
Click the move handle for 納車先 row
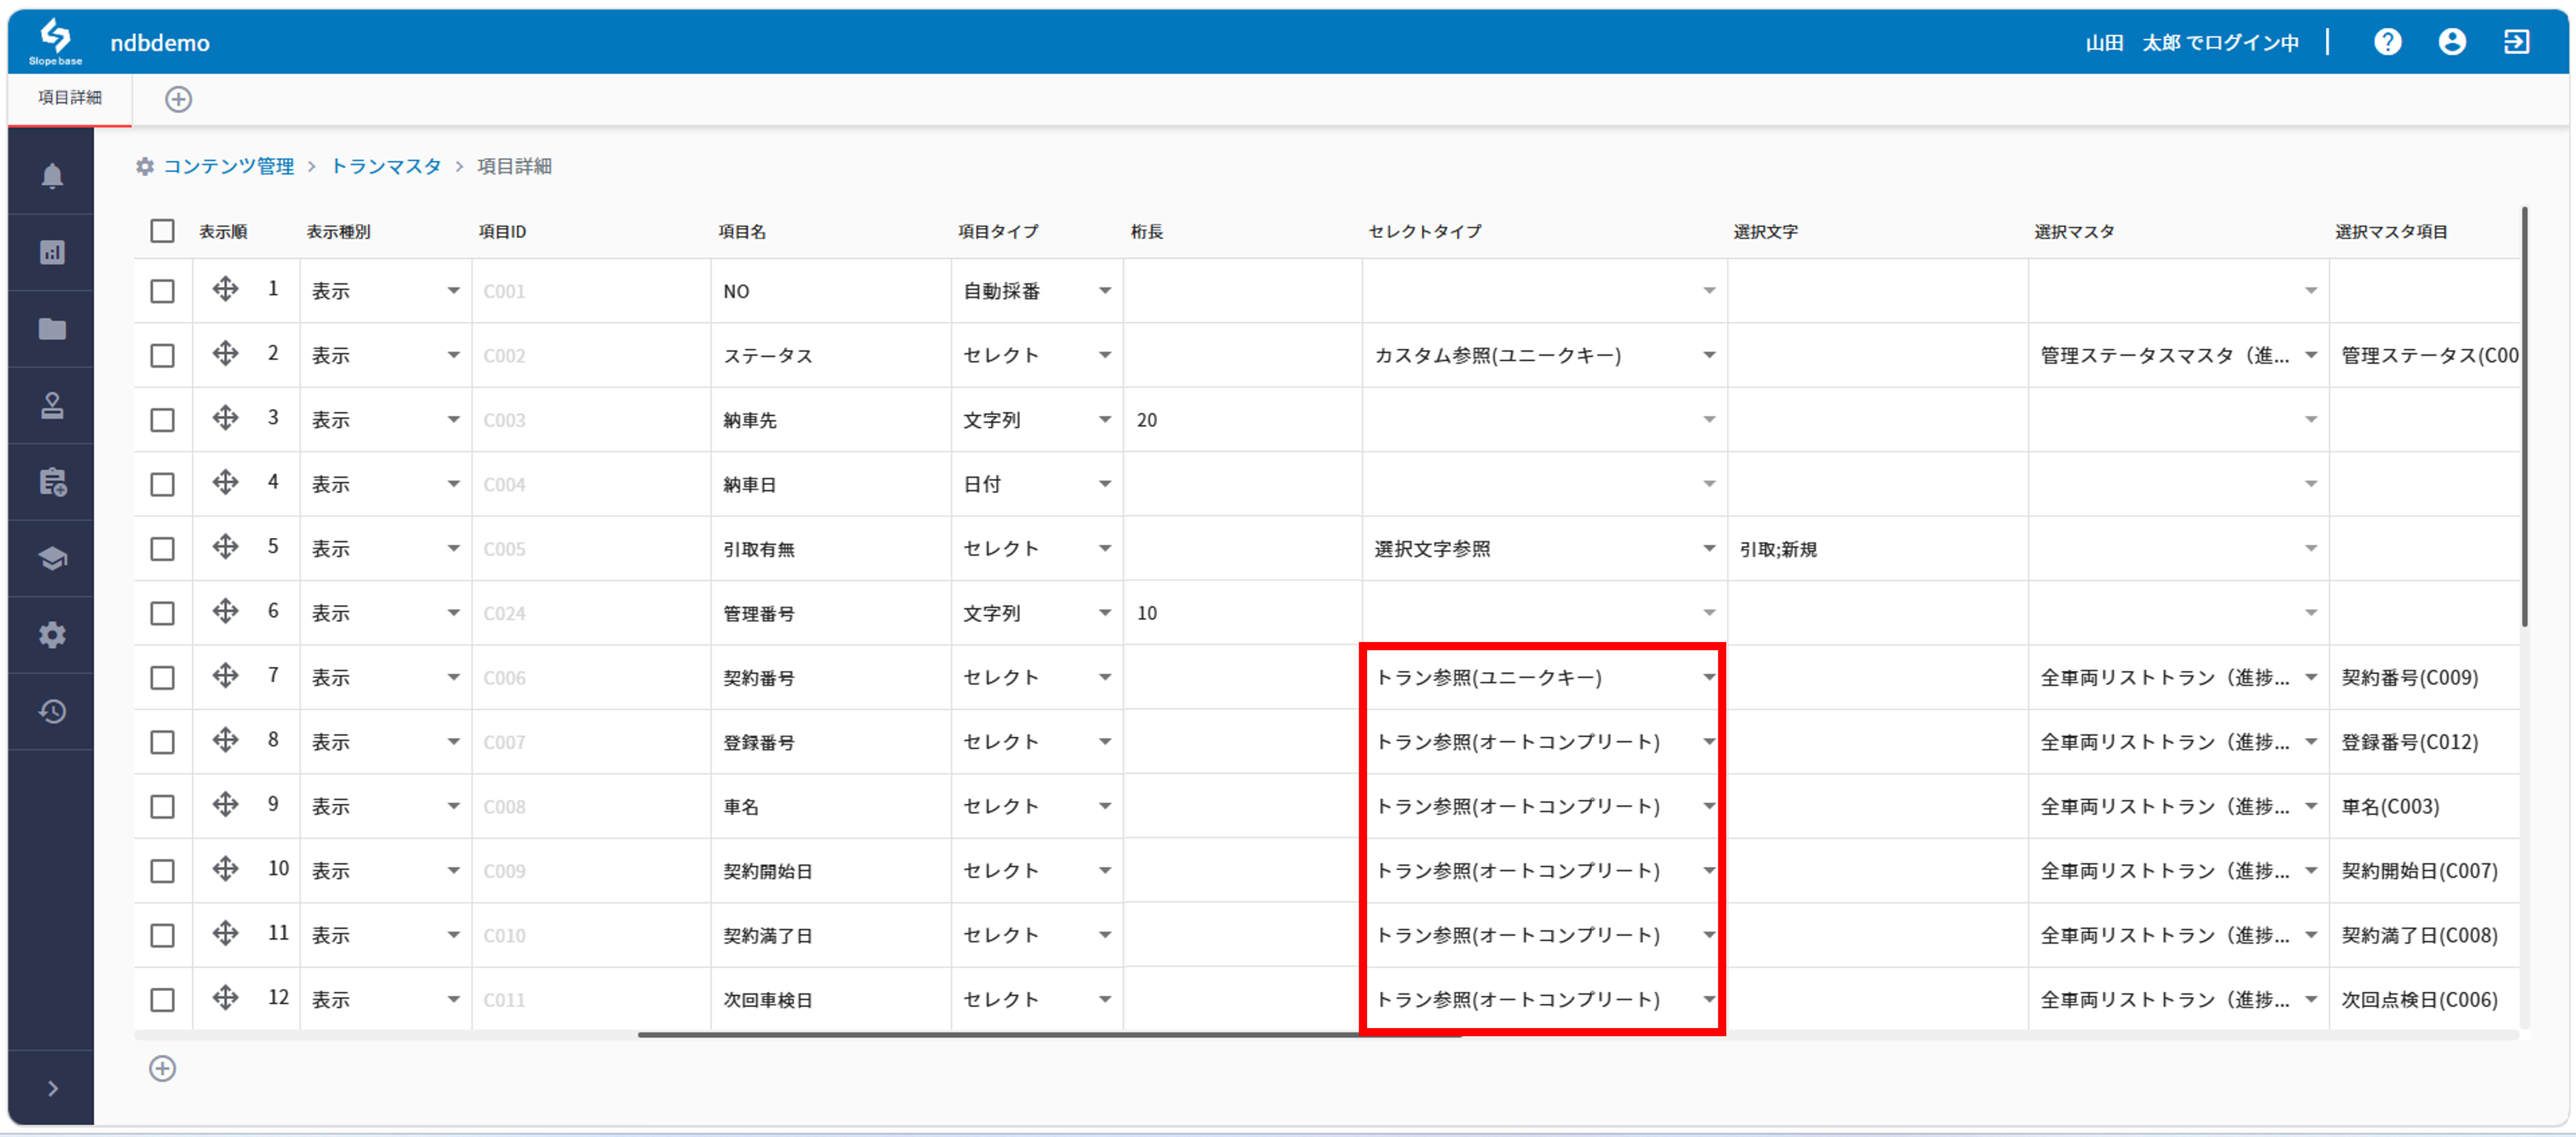[225, 418]
